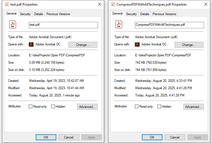
Task: Open Advanced attributes for test.pdf
Action: coord(87,107)
